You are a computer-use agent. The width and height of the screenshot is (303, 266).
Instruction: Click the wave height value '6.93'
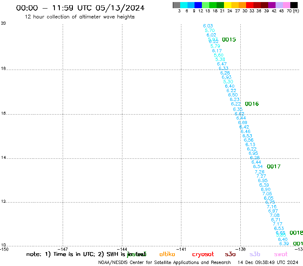[x=226, y=77]
